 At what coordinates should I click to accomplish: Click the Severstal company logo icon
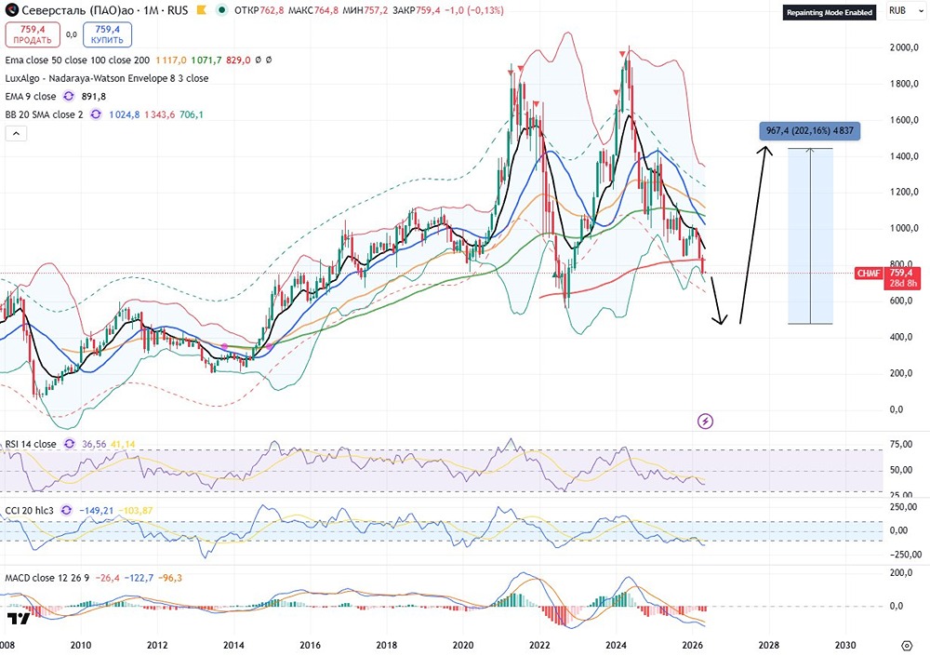[11, 10]
